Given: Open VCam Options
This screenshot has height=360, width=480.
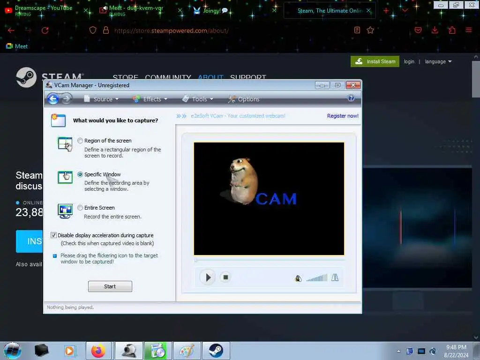Looking at the screenshot, I should [x=244, y=99].
